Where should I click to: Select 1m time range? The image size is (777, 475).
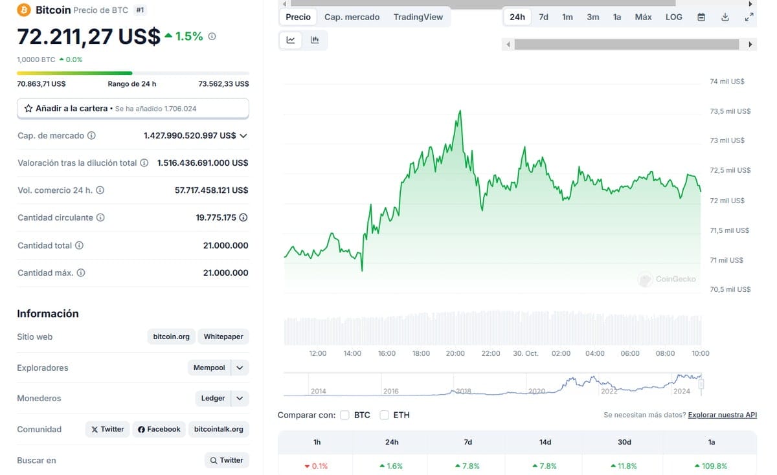[567, 17]
